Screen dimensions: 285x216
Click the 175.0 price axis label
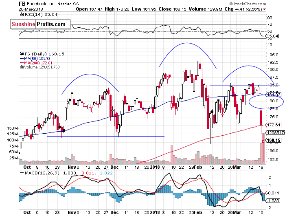tap(273, 117)
